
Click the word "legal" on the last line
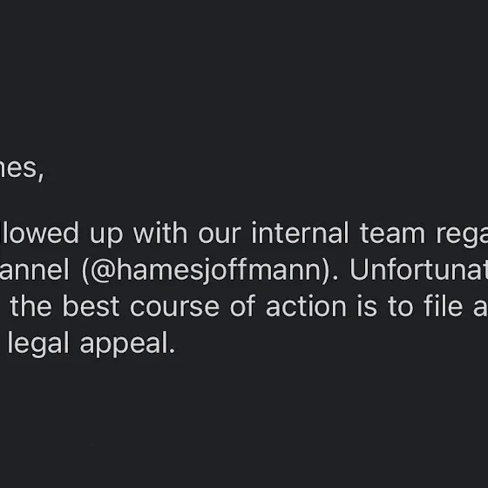[x=38, y=344]
